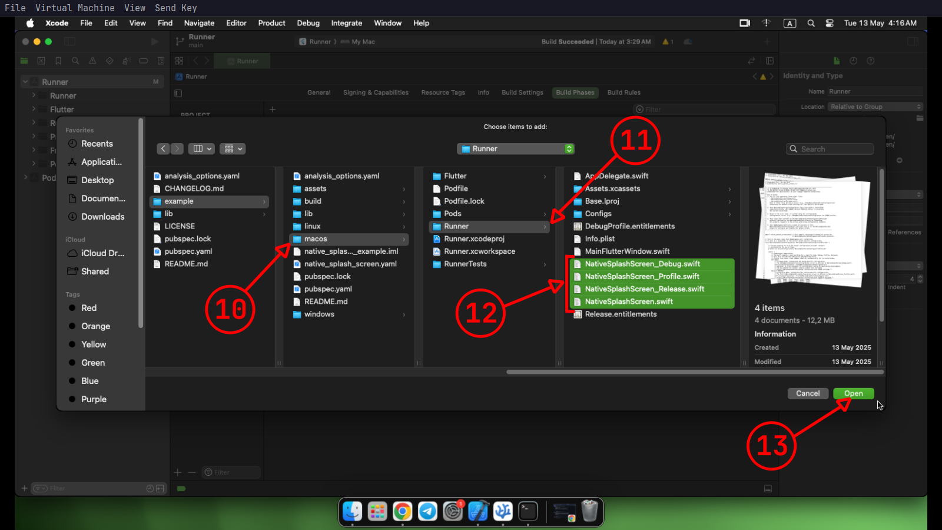Open Google Chrome from the Dock

(402, 511)
